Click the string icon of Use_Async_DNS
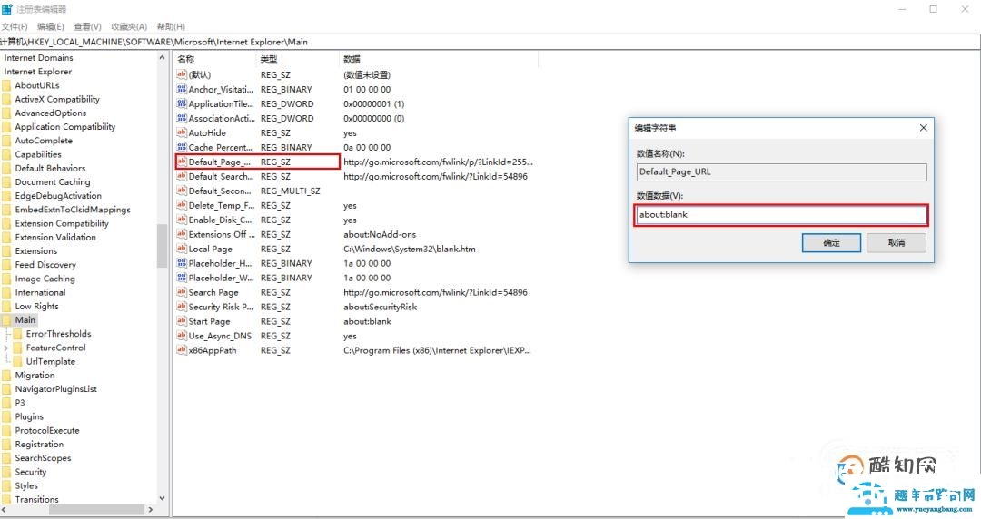 pos(182,335)
